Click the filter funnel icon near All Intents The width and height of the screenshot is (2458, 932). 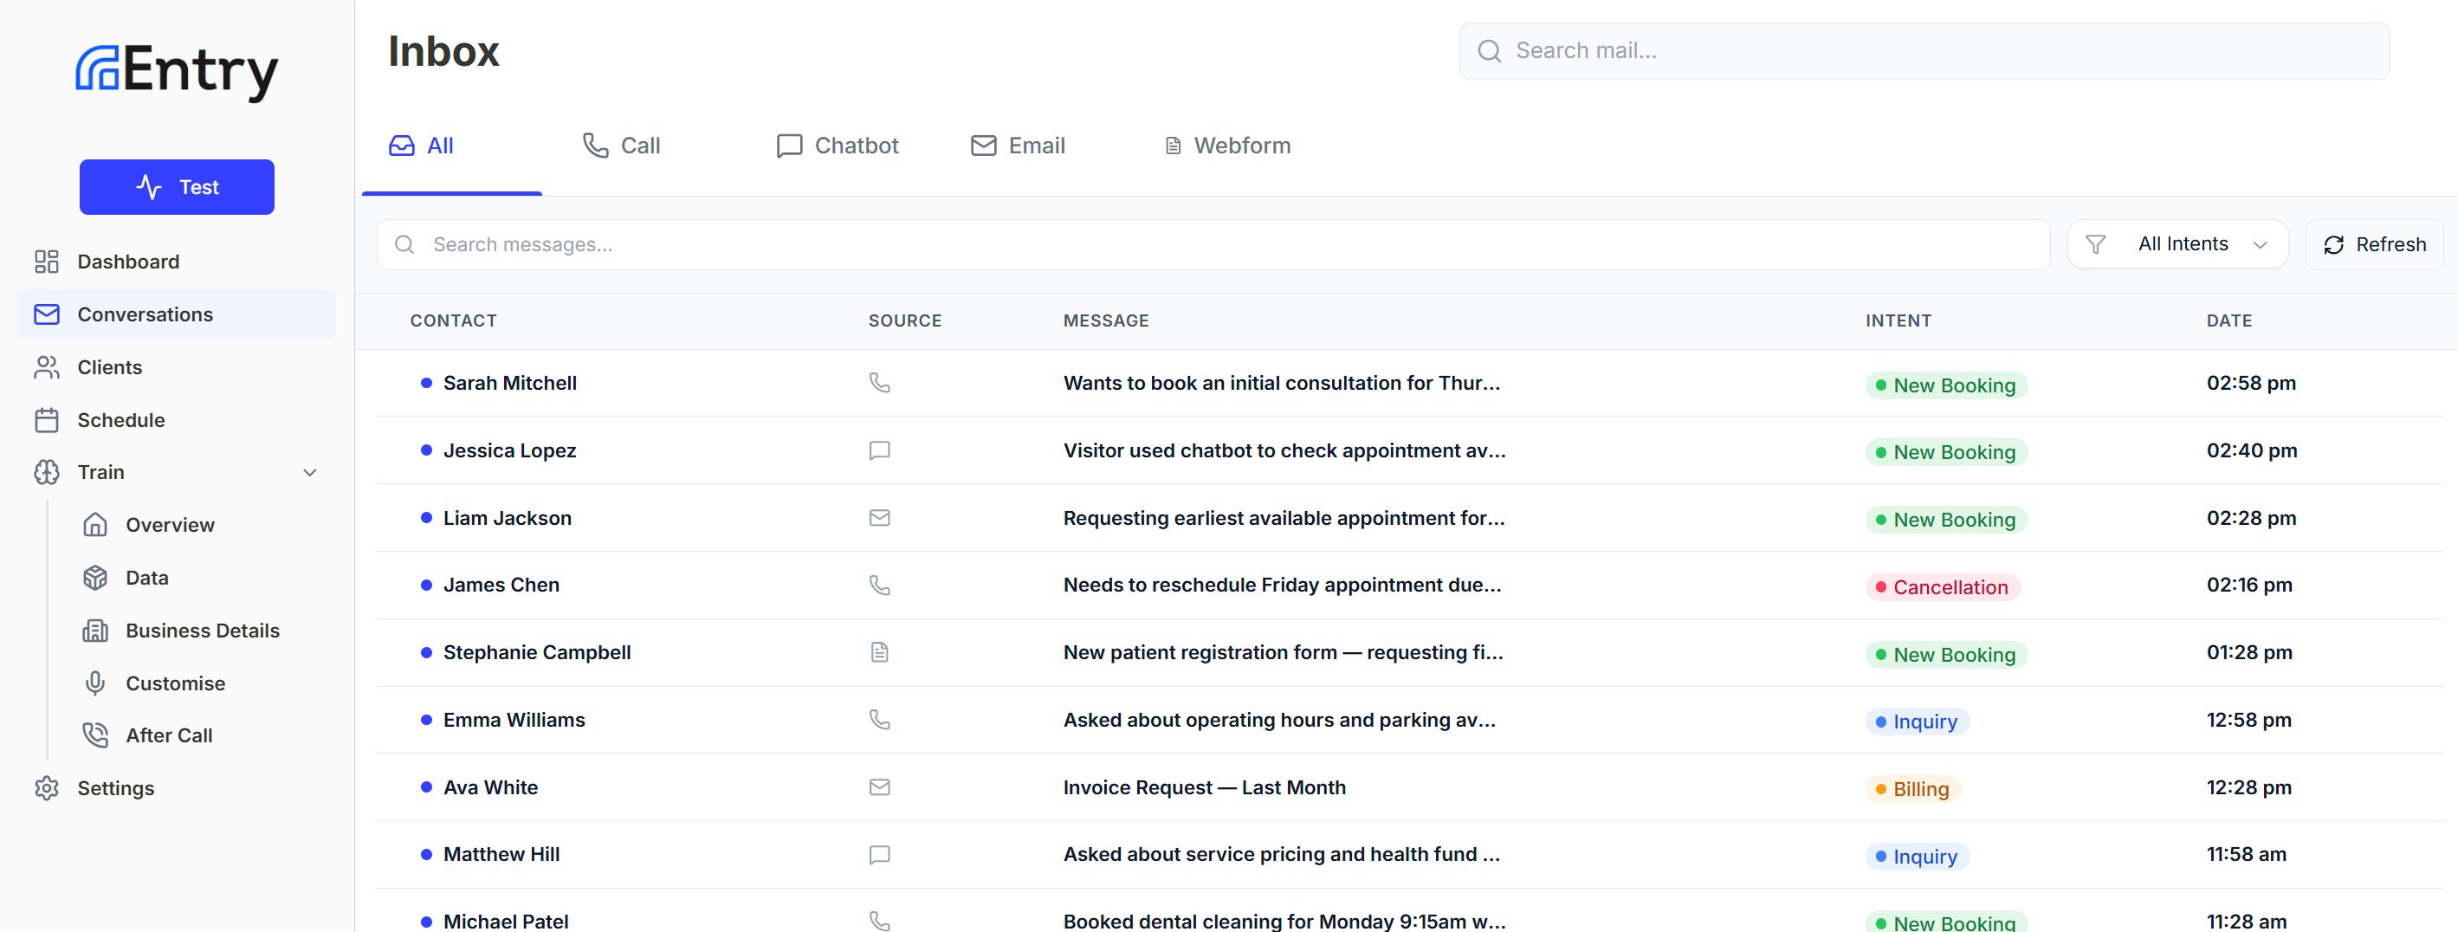click(x=2096, y=244)
